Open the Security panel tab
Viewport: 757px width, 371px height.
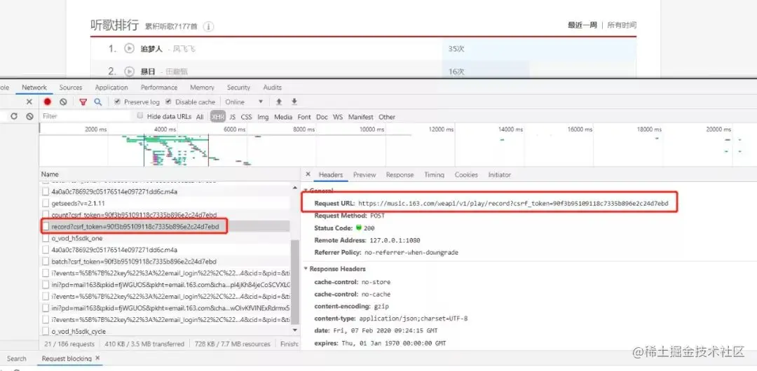[238, 87]
